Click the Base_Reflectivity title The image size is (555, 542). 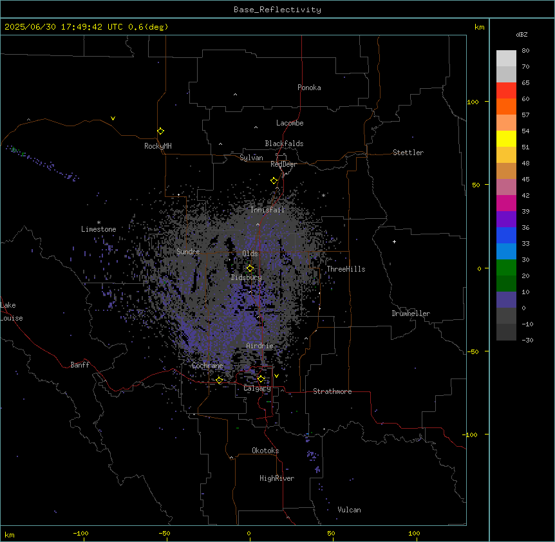pyautogui.click(x=277, y=10)
